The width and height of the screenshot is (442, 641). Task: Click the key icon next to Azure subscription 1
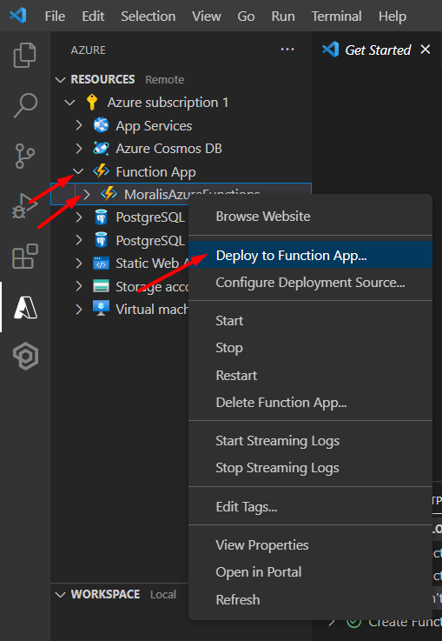[92, 103]
